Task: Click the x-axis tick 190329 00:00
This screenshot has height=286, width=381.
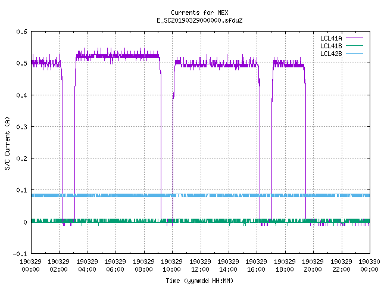Action: coord(30,266)
